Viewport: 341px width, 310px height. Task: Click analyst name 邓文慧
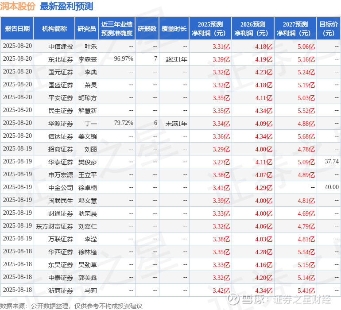88,200
